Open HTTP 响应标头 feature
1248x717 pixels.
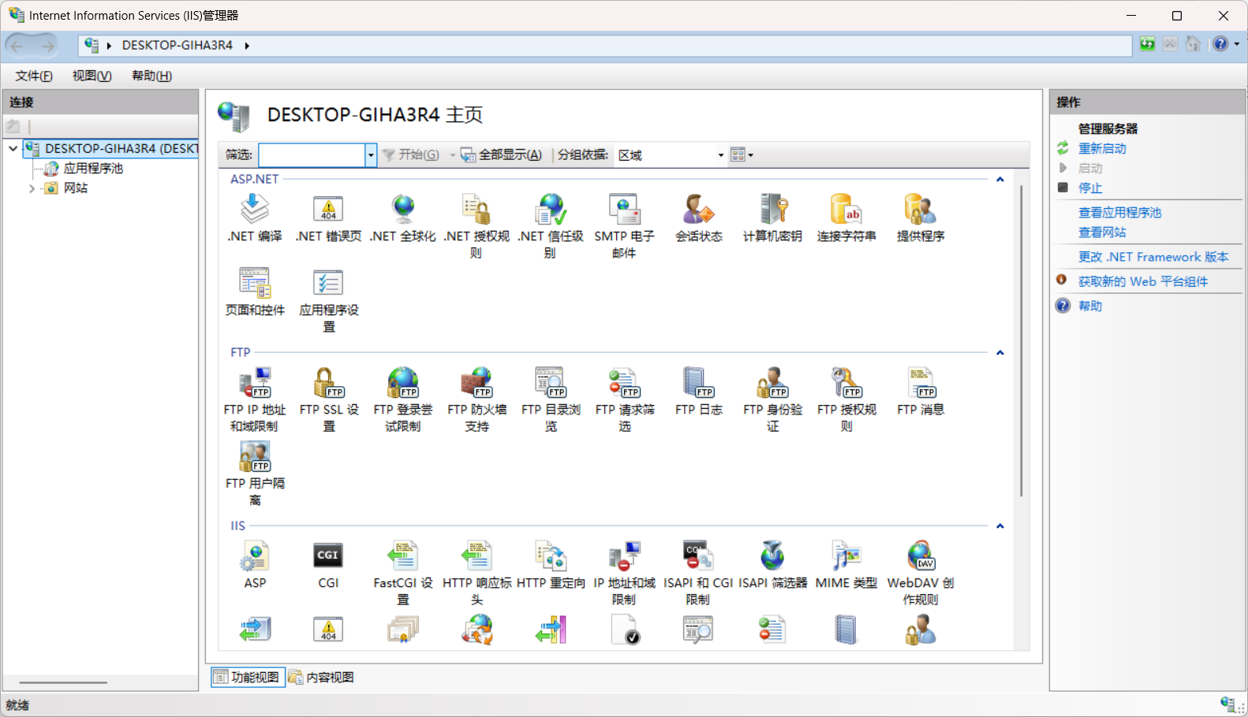[x=476, y=573]
